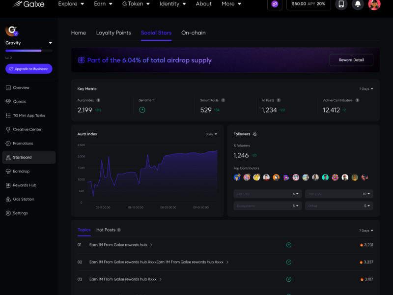
Task: Click the Gas Station icon
Action: click(x=8, y=199)
